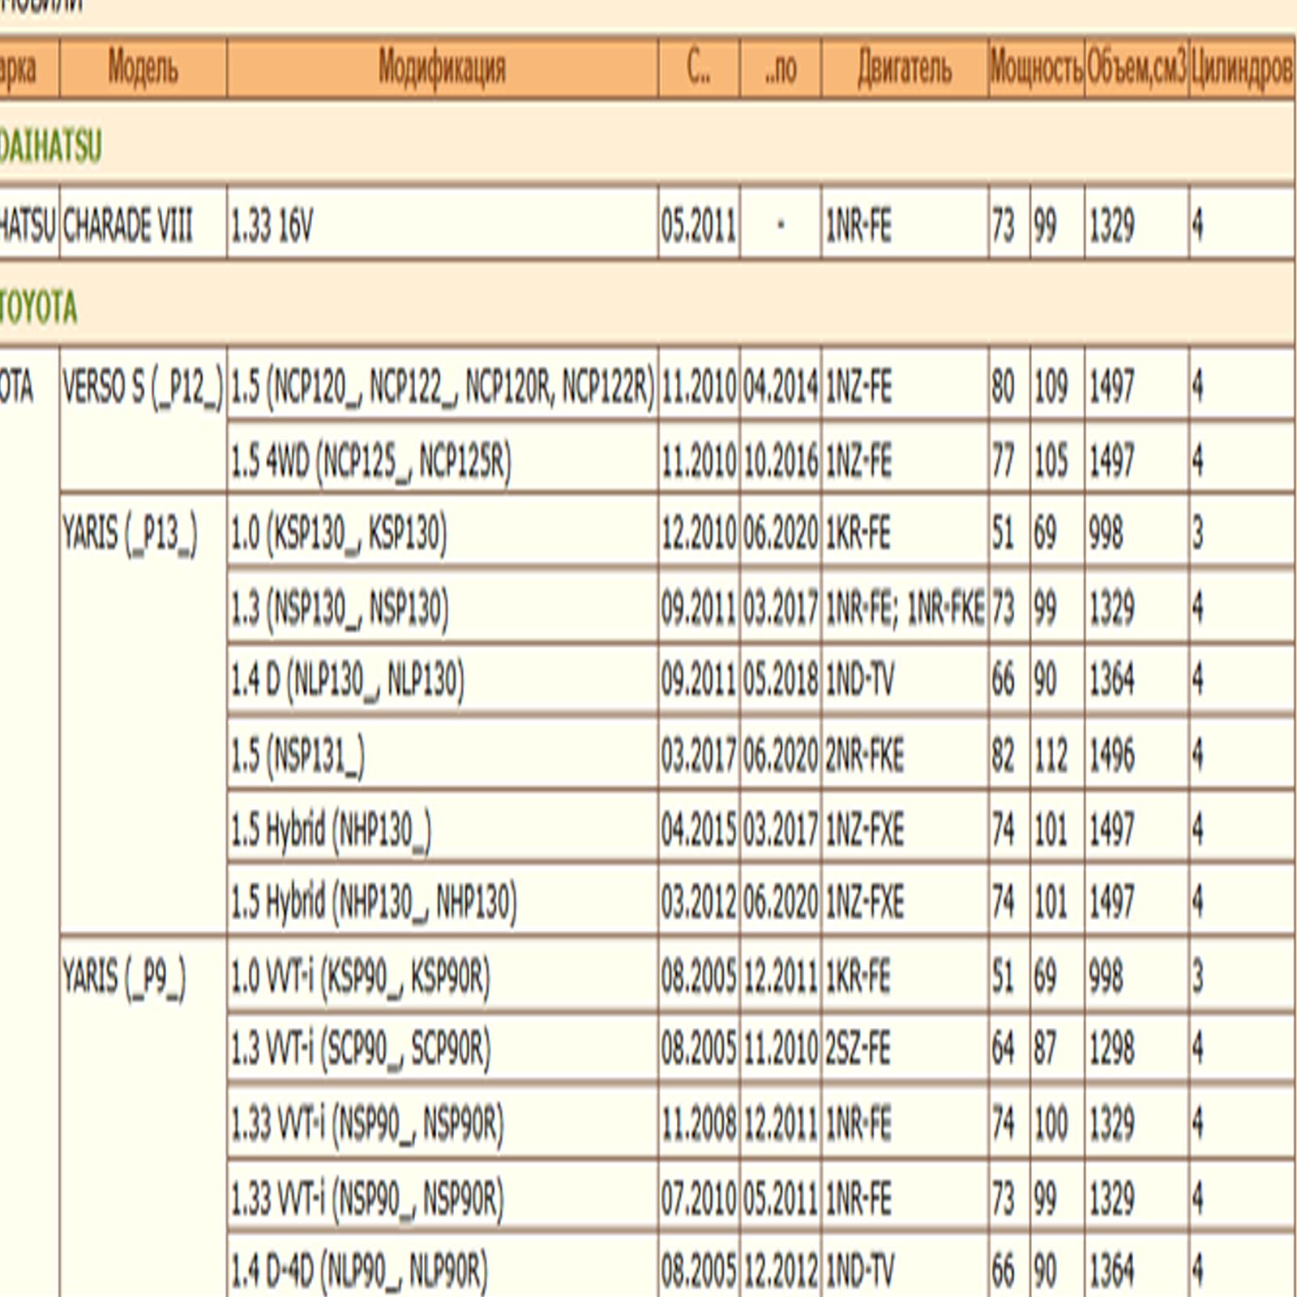The image size is (1297, 1297).
Task: Select the 1.4 D (NLP130_, NLP130) row
Action: (x=348, y=680)
